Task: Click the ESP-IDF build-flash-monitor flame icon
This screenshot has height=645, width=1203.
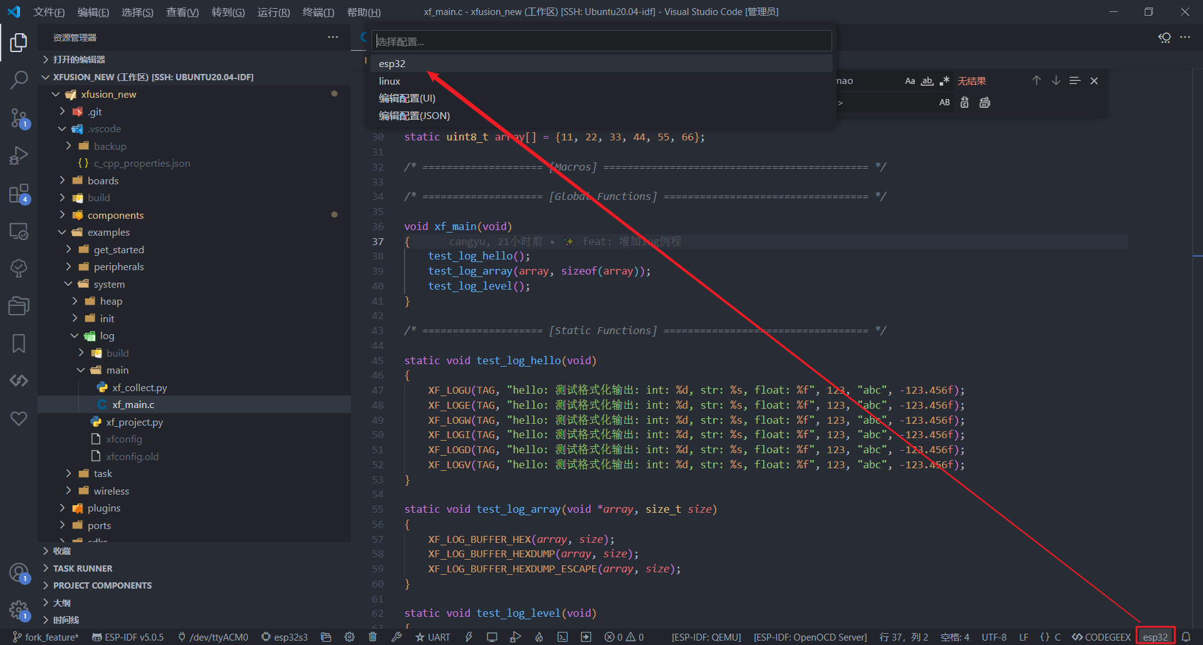Action: [539, 637]
